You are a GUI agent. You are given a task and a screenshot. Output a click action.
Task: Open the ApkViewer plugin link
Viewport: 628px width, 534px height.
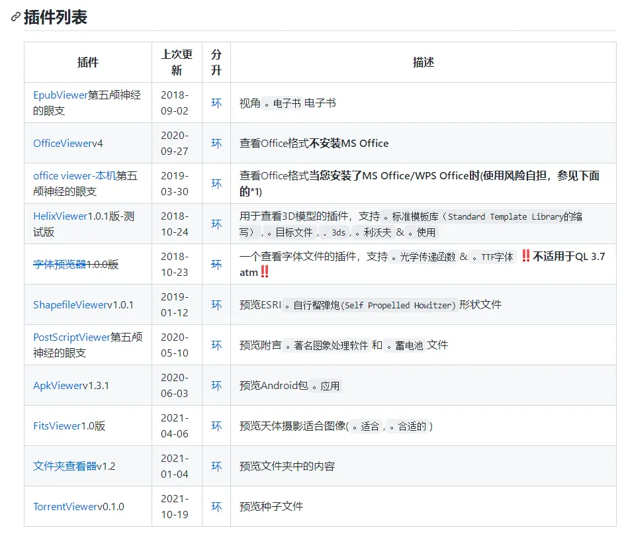point(58,386)
